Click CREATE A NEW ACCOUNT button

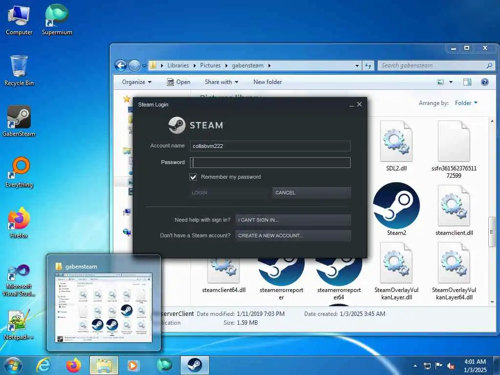[x=293, y=236]
